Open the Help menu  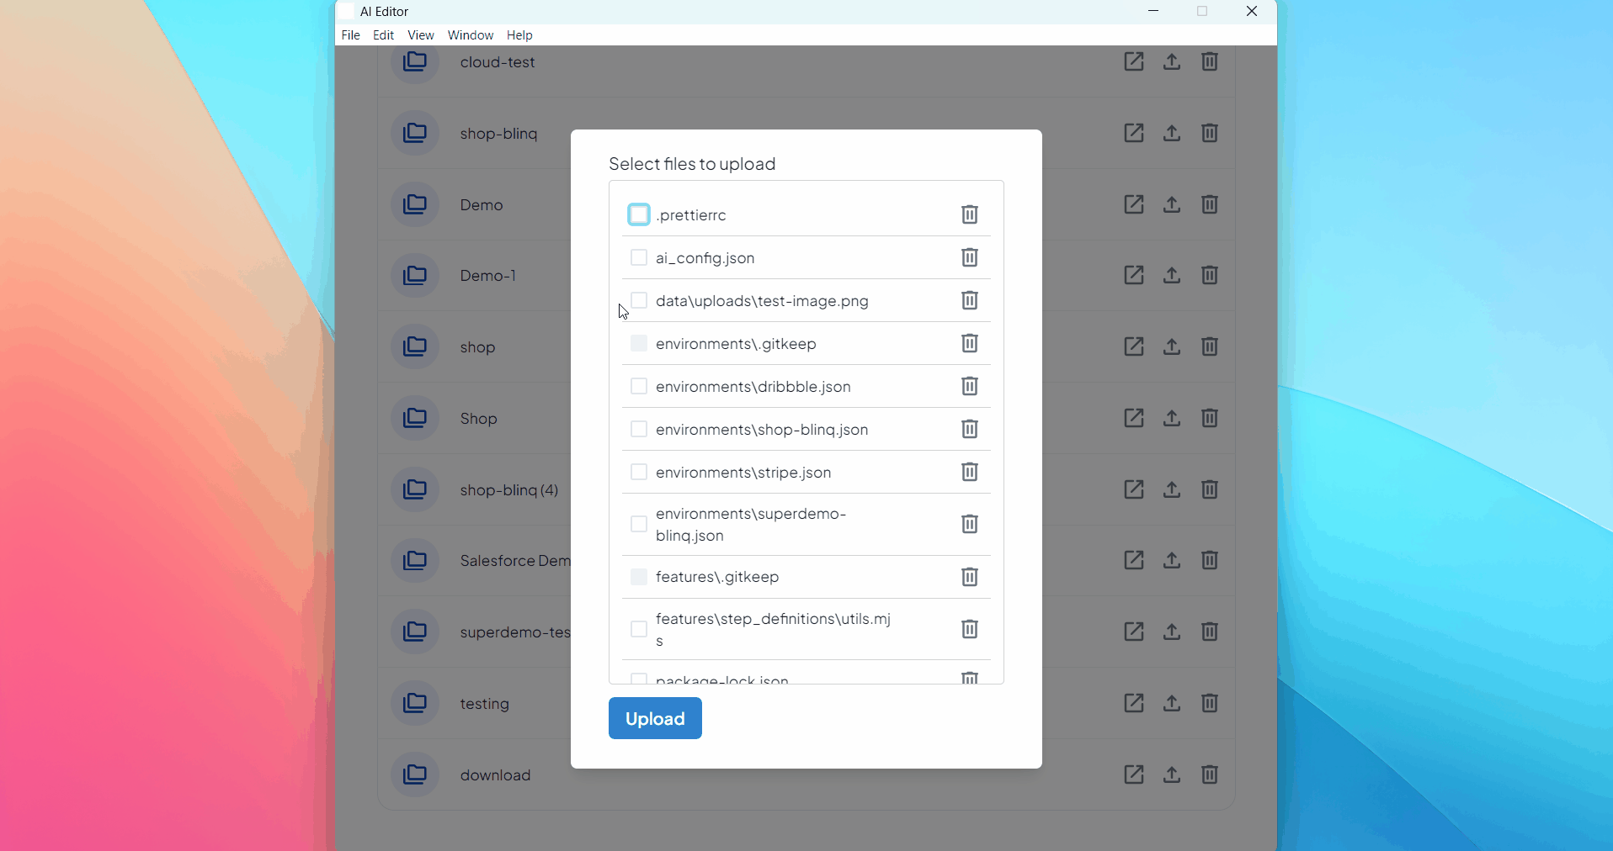(x=519, y=35)
